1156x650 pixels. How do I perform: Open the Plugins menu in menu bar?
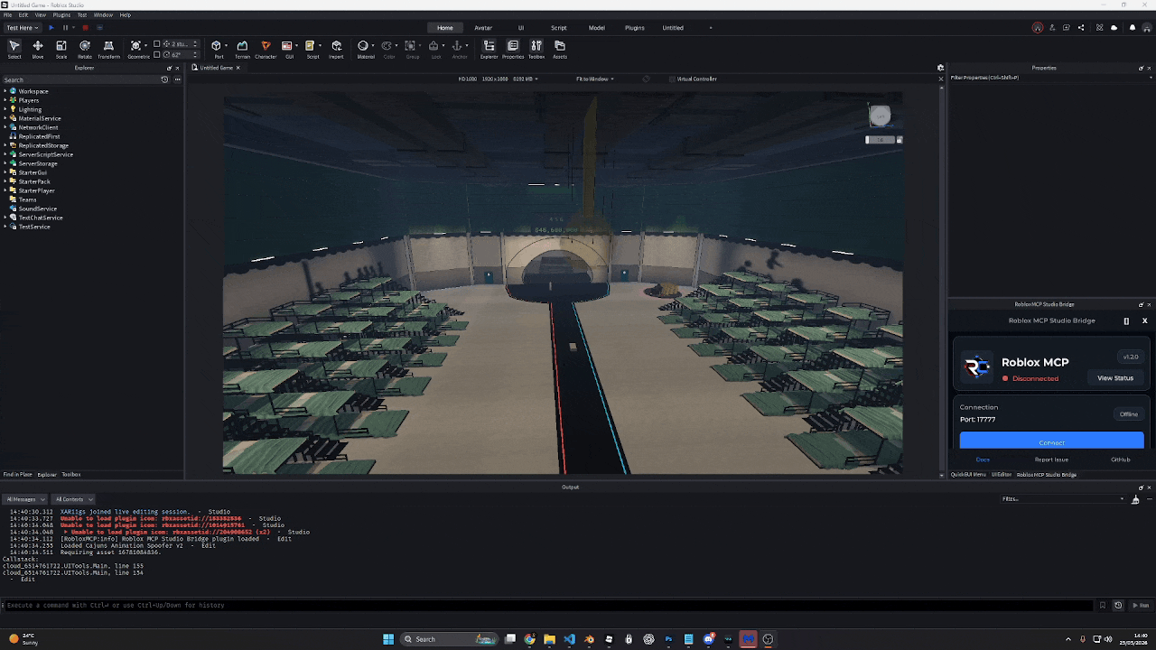tap(61, 14)
